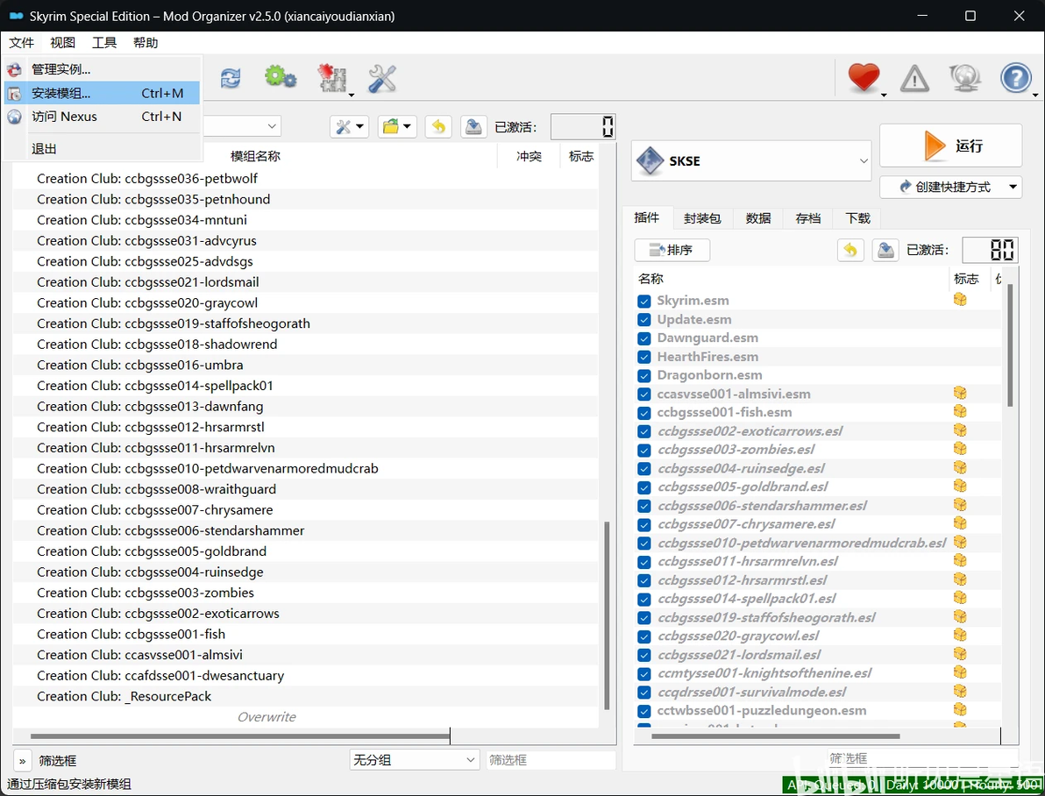Open the blue question mark help icon
The width and height of the screenshot is (1045, 796).
point(1016,78)
